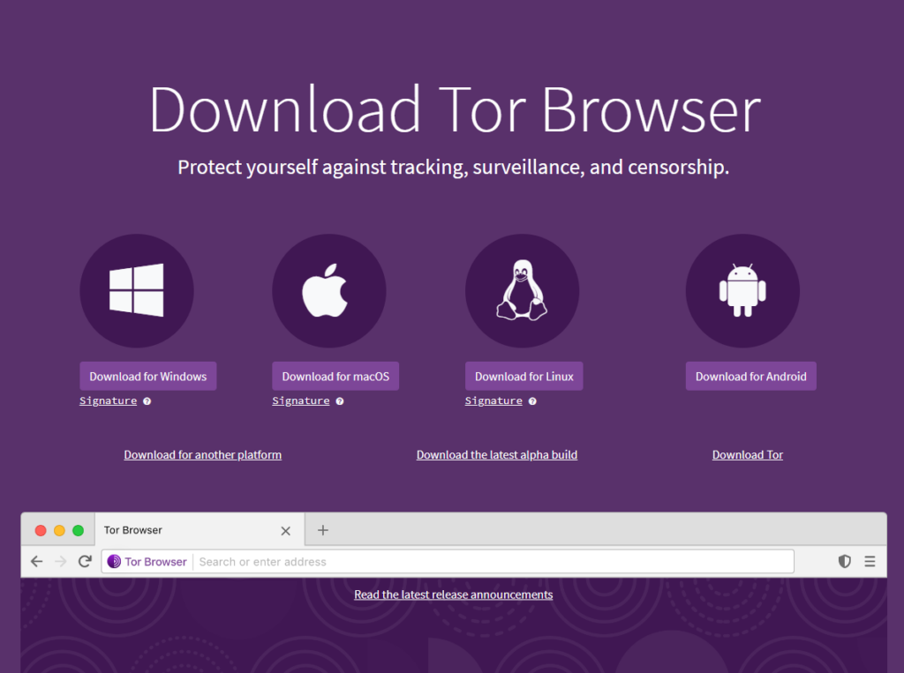Click Download for macOS button
This screenshot has width=904, height=673.
pos(335,377)
